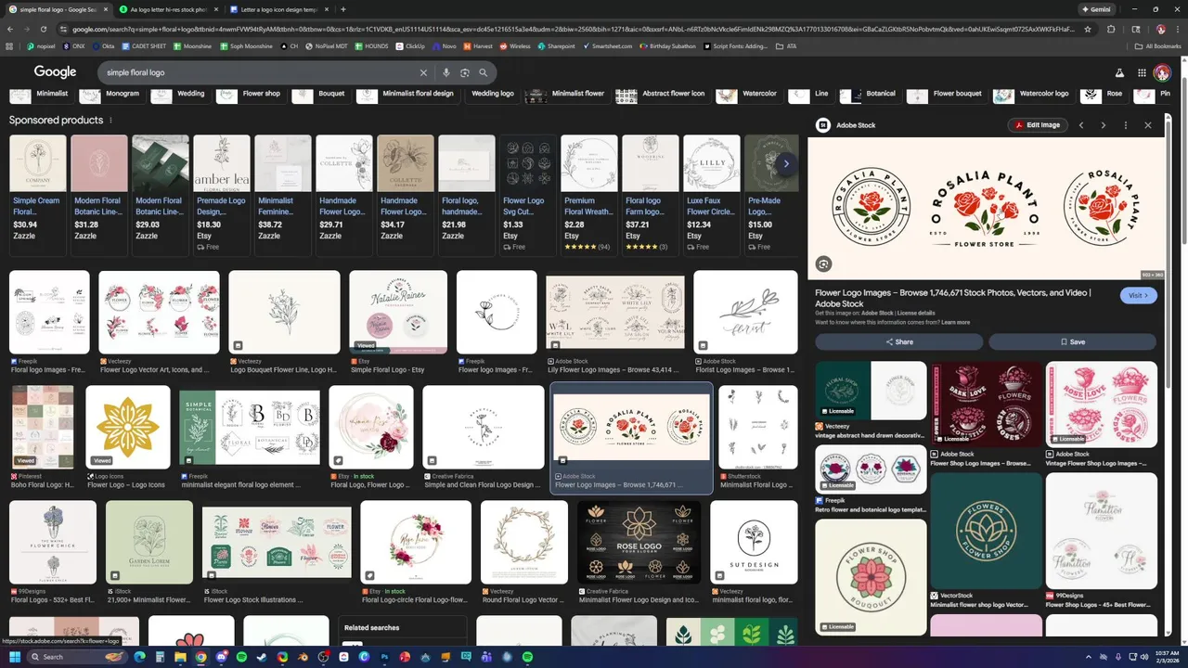This screenshot has height=668, width=1188.
Task: Open Flower Logo Svg Cut $1.33 product
Action: pyautogui.click(x=528, y=195)
